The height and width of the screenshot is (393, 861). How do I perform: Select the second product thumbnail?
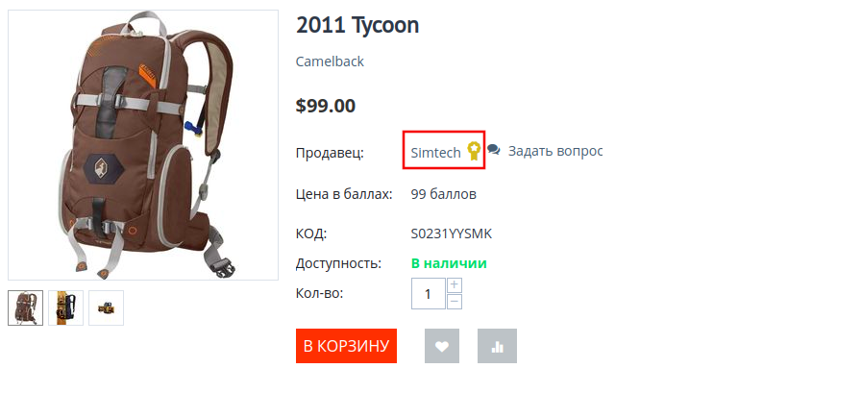[66, 307]
